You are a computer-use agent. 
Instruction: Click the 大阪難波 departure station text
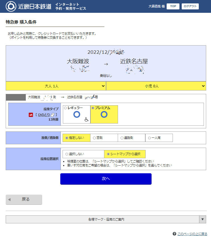click(x=78, y=61)
